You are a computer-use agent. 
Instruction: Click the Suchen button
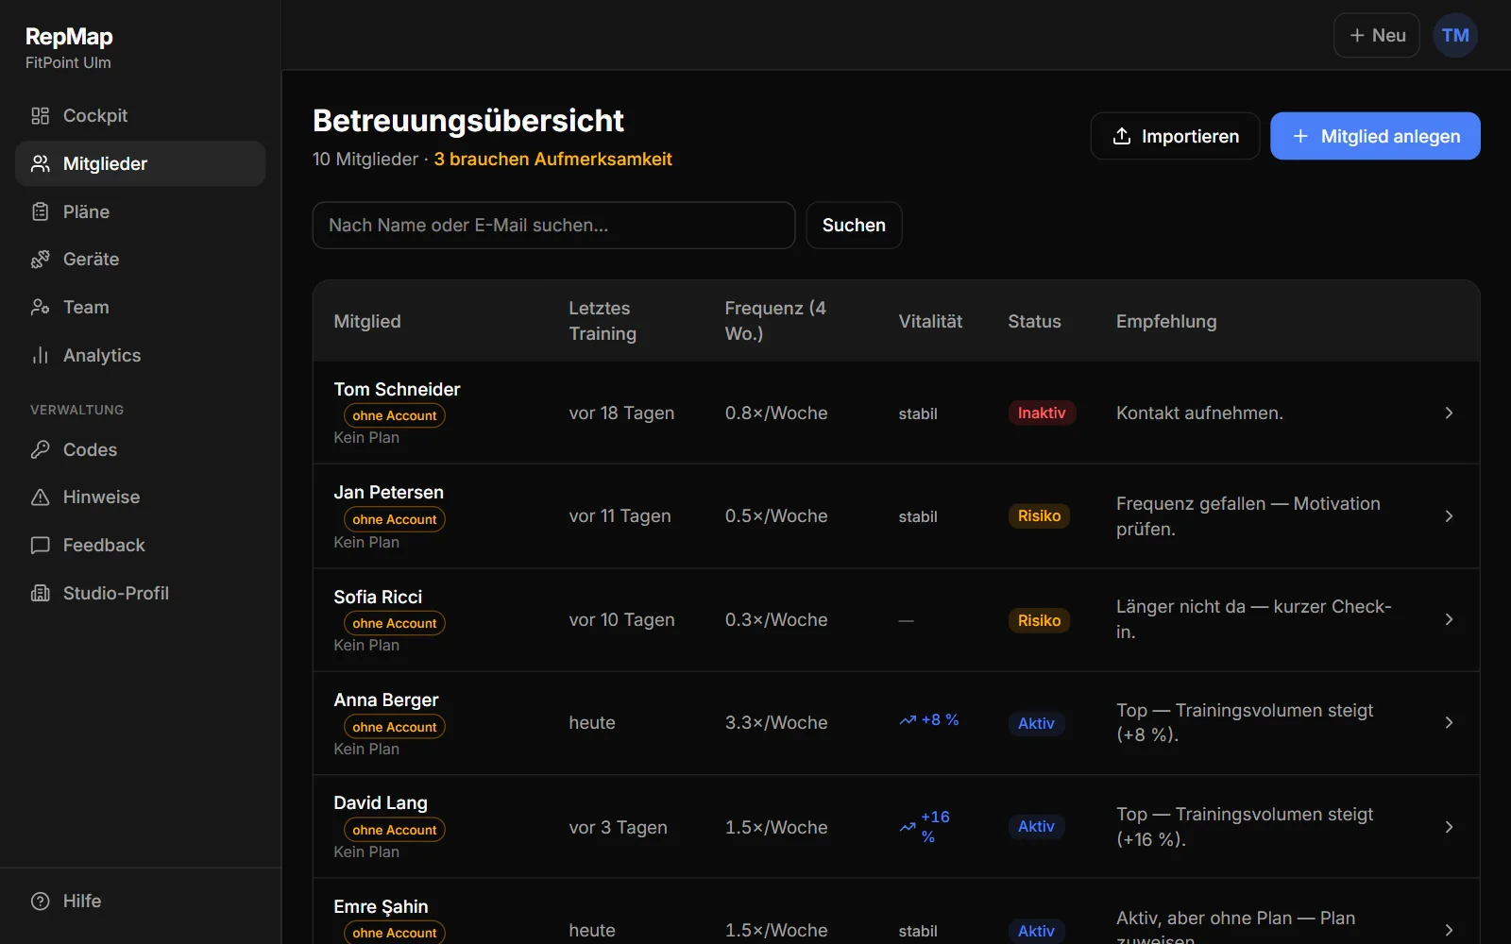click(854, 226)
